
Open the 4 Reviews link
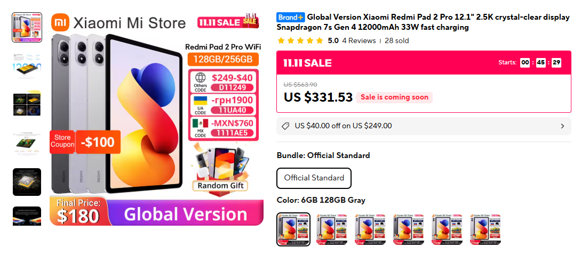(359, 40)
